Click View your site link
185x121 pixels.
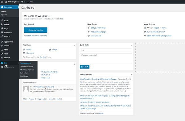[96, 36]
